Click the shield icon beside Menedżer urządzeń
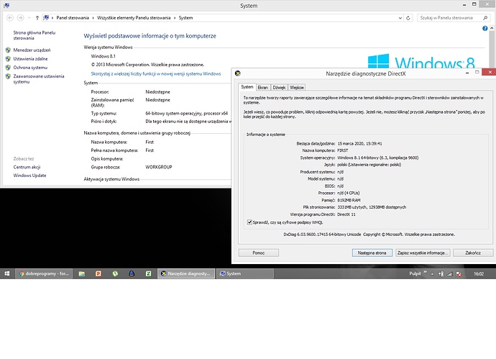The width and height of the screenshot is (496, 359). [8, 50]
